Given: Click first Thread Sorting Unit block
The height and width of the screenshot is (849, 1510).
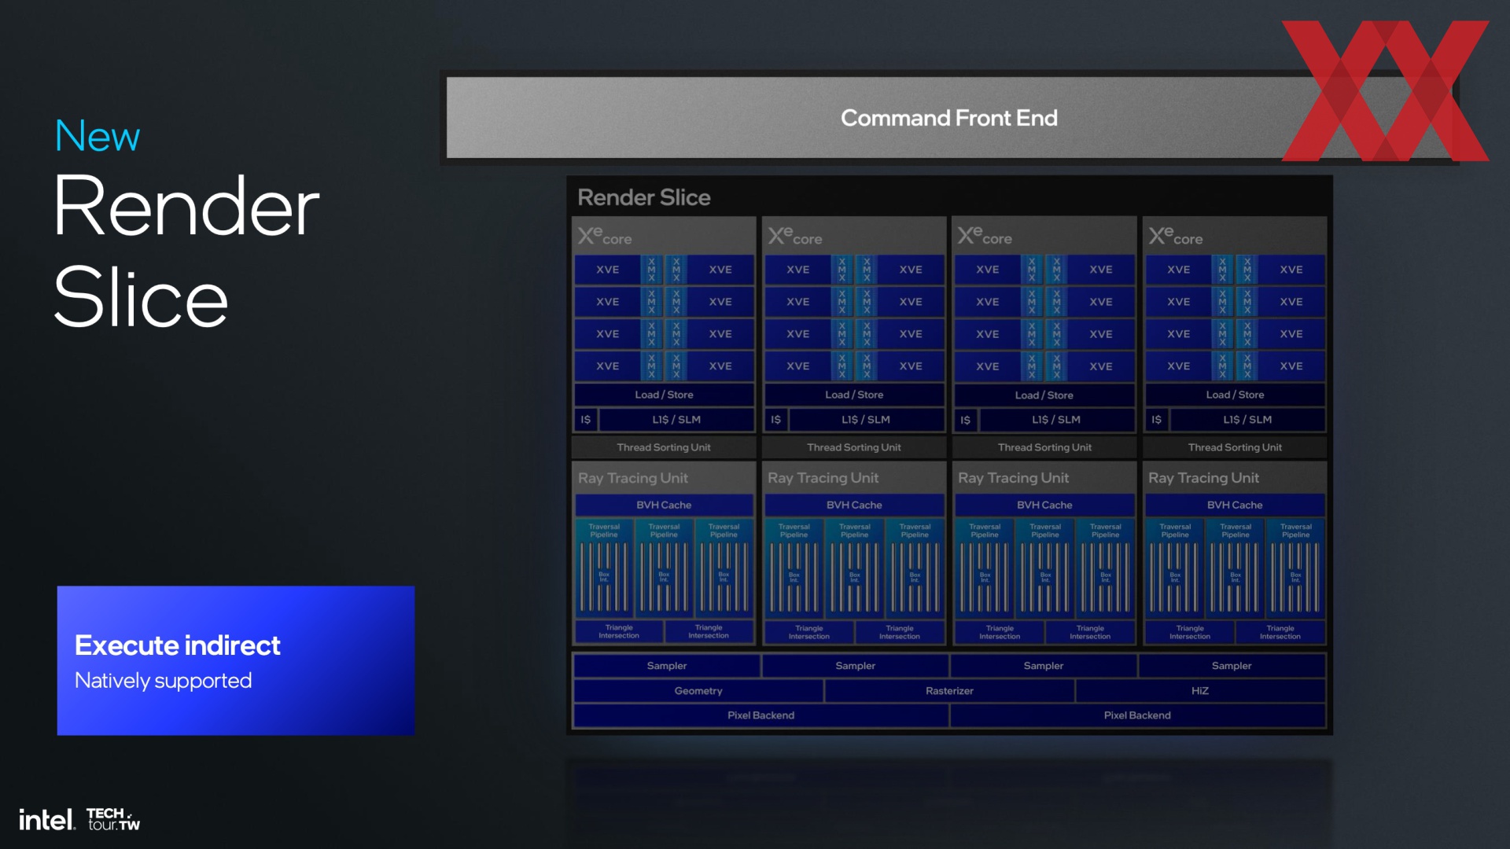Looking at the screenshot, I should click(664, 447).
